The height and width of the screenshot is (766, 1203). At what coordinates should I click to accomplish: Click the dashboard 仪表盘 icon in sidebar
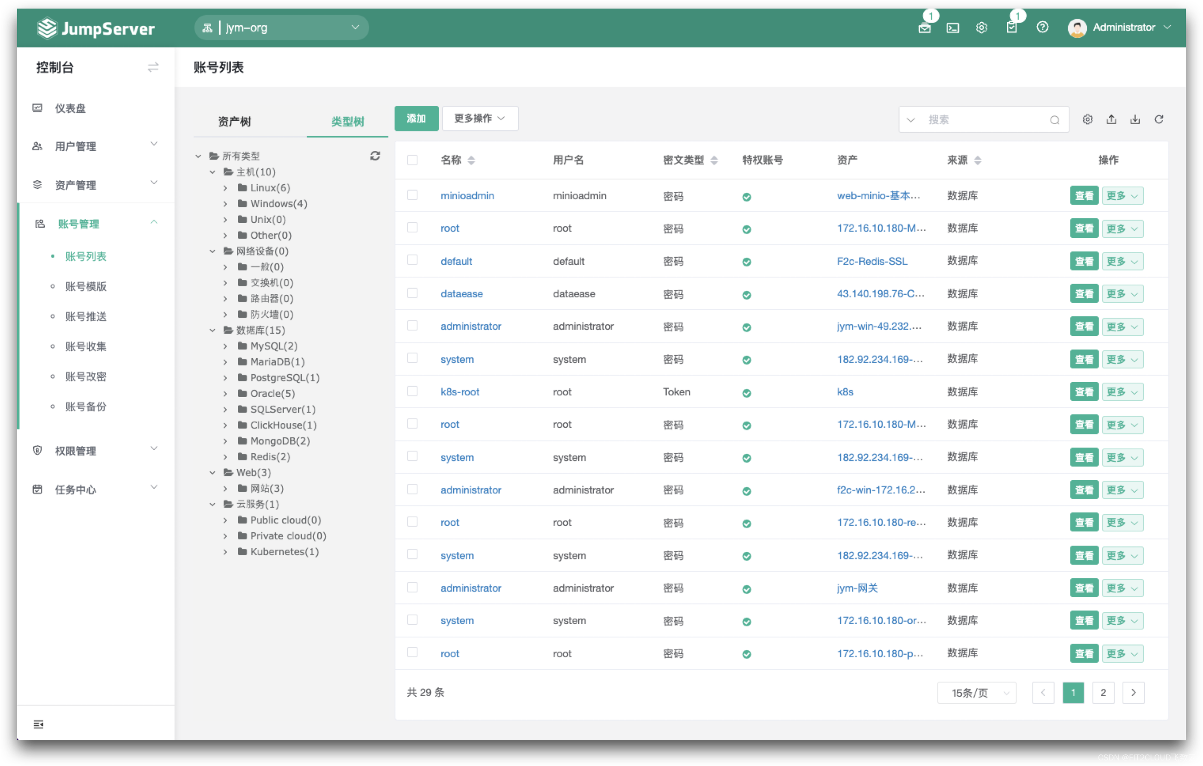point(37,108)
